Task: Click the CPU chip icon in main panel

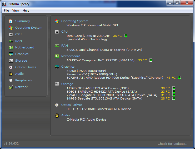Action: (x=57, y=32)
